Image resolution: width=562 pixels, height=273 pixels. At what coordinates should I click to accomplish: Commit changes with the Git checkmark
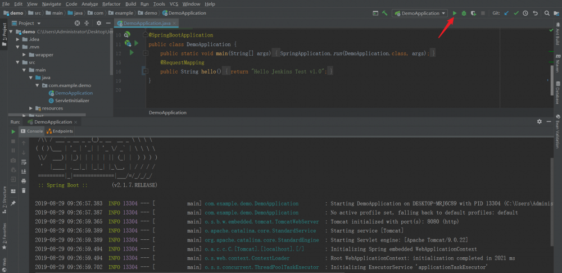pos(515,13)
